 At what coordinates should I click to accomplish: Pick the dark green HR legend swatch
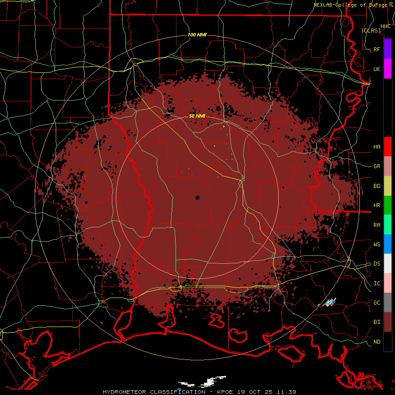pyautogui.click(x=388, y=205)
